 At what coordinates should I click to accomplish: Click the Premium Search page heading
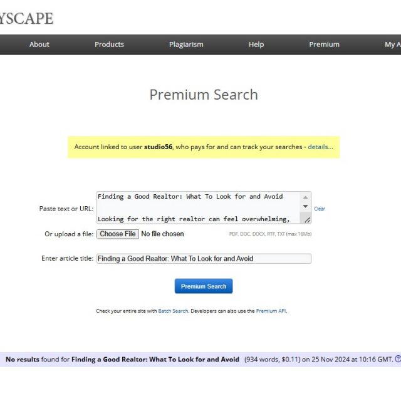click(204, 95)
